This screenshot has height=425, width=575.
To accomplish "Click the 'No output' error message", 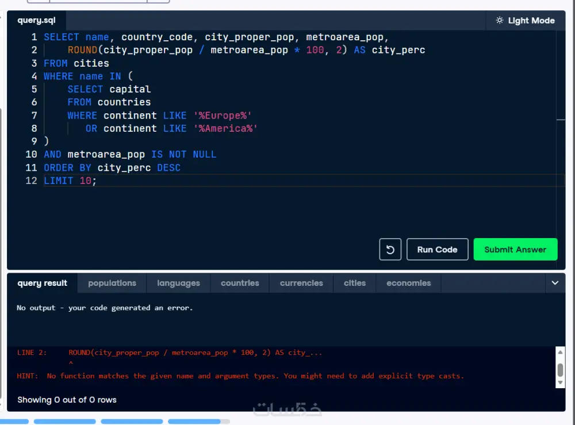I will tap(105, 308).
